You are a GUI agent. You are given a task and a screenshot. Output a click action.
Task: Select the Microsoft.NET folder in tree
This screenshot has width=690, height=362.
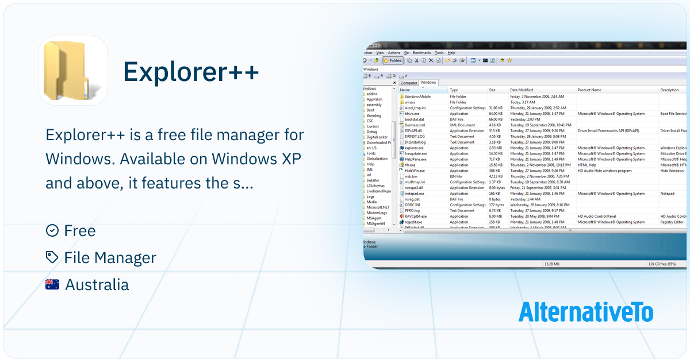tap(378, 207)
